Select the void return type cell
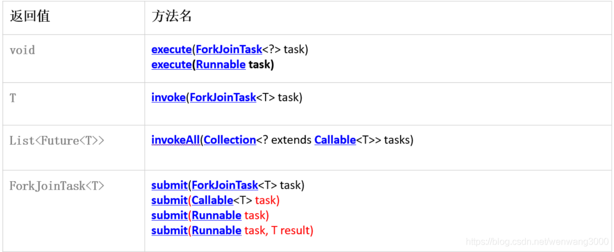The width and height of the screenshot is (614, 252). tap(23, 50)
